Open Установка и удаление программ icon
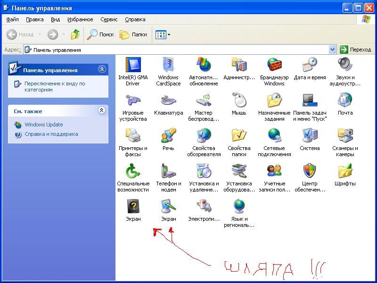The height and width of the screenshot is (283, 377). [x=204, y=171]
